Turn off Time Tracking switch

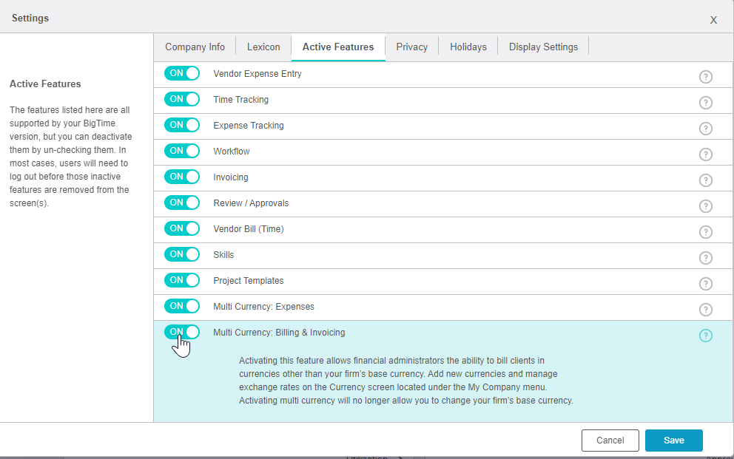click(182, 99)
